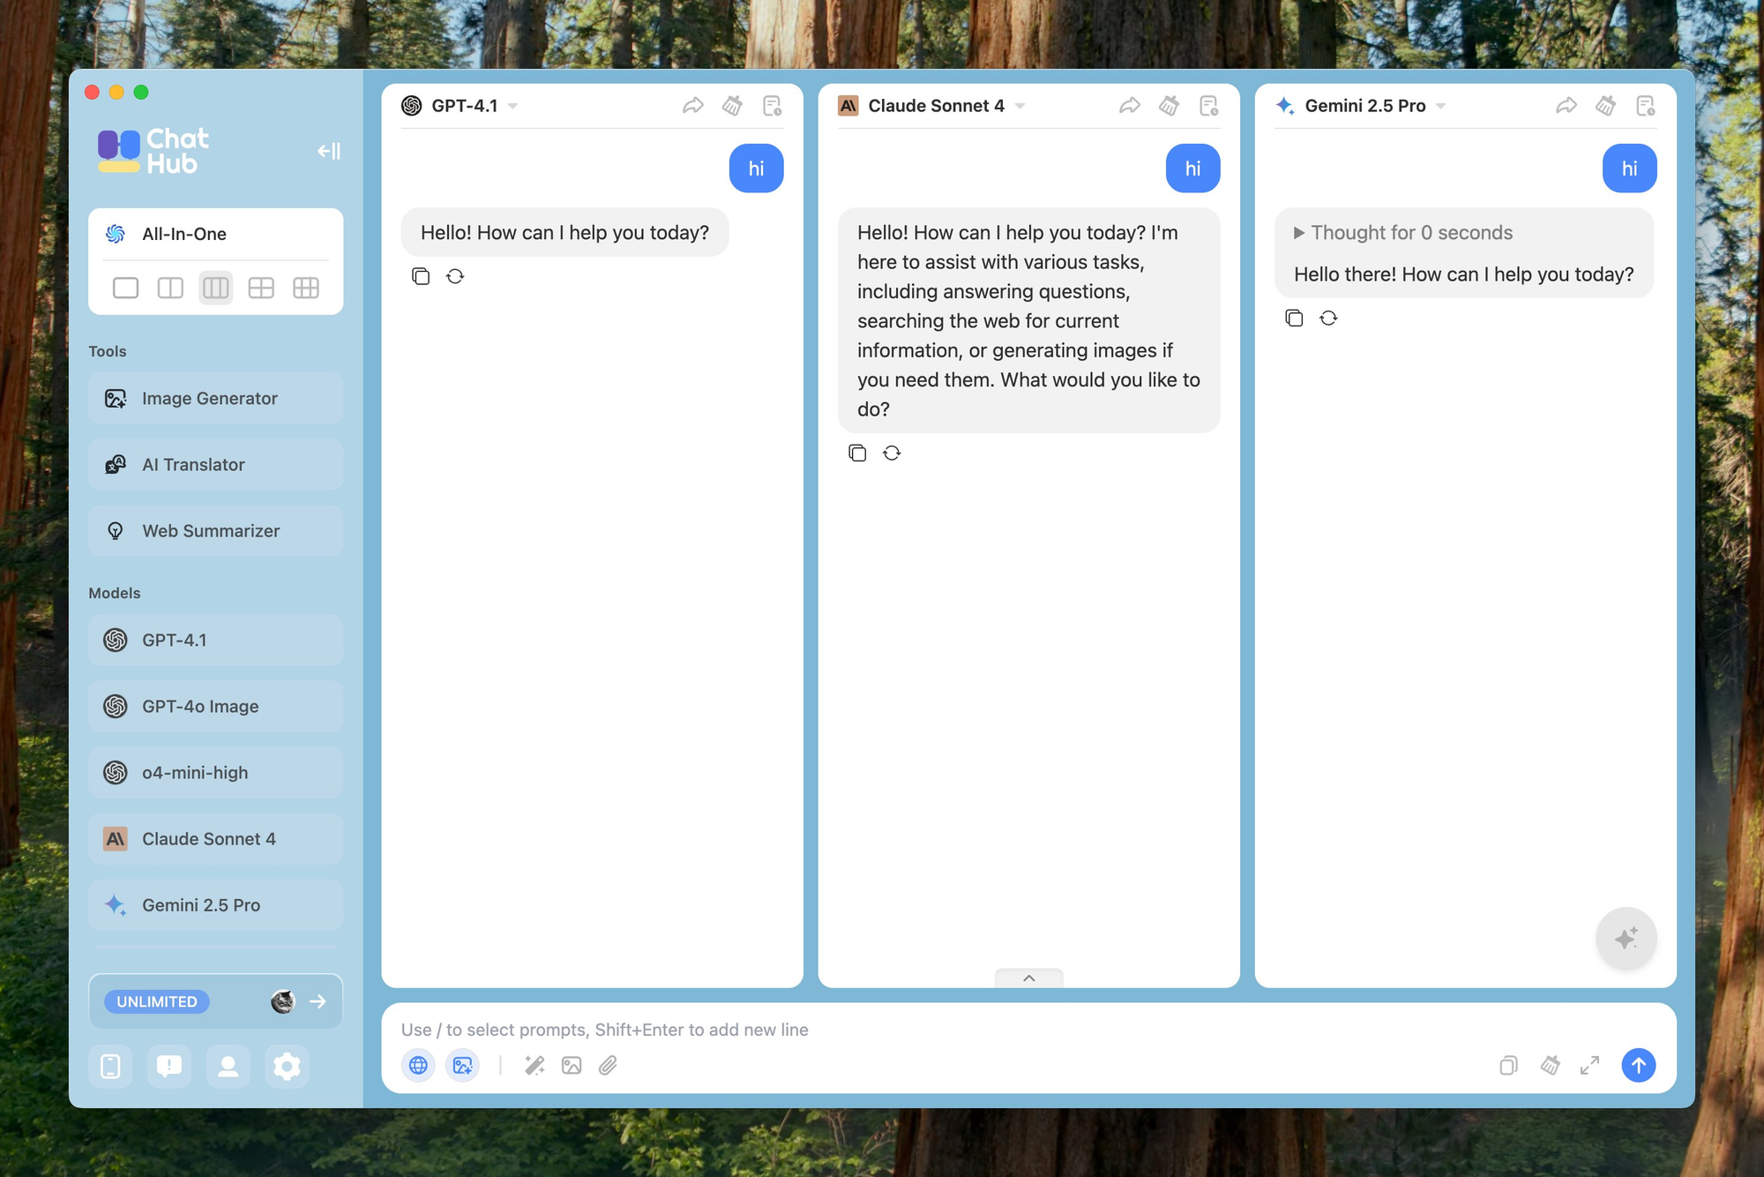Copy the GPT-4.1 response
Image resolution: width=1764 pixels, height=1177 pixels.
pyautogui.click(x=421, y=276)
